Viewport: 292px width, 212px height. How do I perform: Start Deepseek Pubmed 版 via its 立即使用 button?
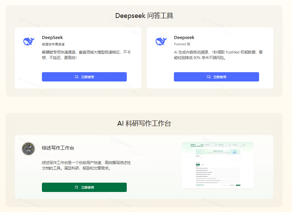[x=216, y=77]
